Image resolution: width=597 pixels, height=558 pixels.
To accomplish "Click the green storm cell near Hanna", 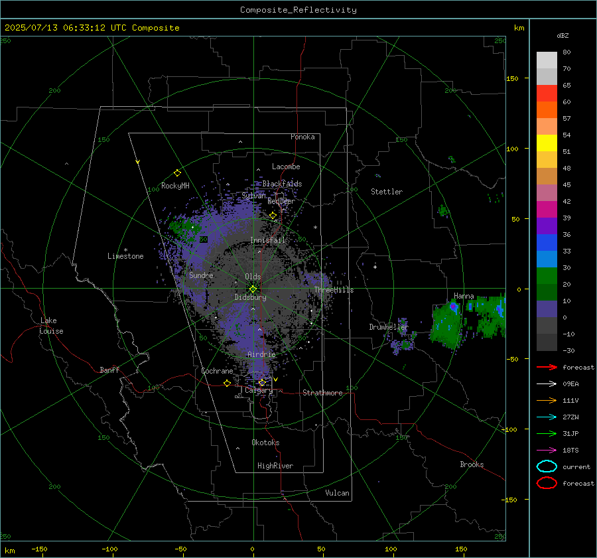I will point(446,324).
